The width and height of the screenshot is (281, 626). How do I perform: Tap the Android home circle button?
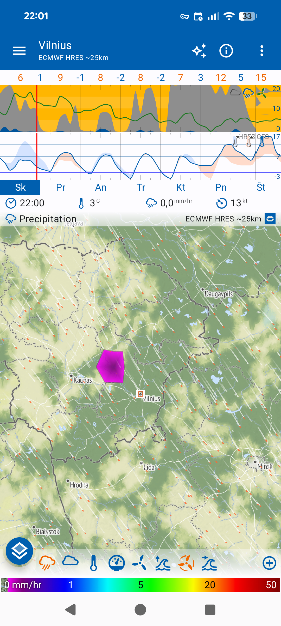point(140,610)
